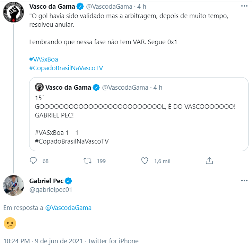Click the reply speech bubble icon
This screenshot has width=252, height=245.
click(x=33, y=161)
